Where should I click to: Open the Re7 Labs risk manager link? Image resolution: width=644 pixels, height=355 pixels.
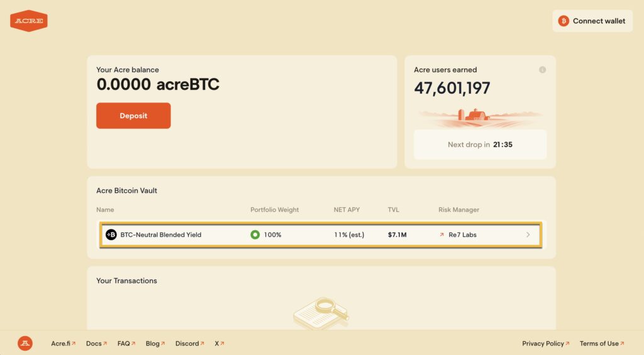(x=462, y=235)
